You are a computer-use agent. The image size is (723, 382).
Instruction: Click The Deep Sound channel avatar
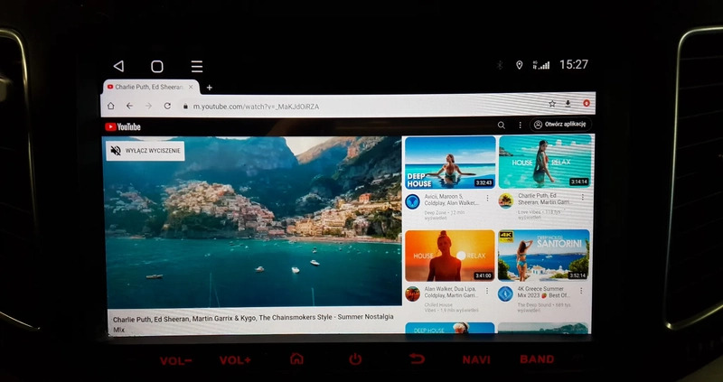(505, 294)
